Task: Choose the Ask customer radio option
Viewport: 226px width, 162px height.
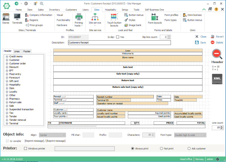Action: pyautogui.click(x=189, y=148)
